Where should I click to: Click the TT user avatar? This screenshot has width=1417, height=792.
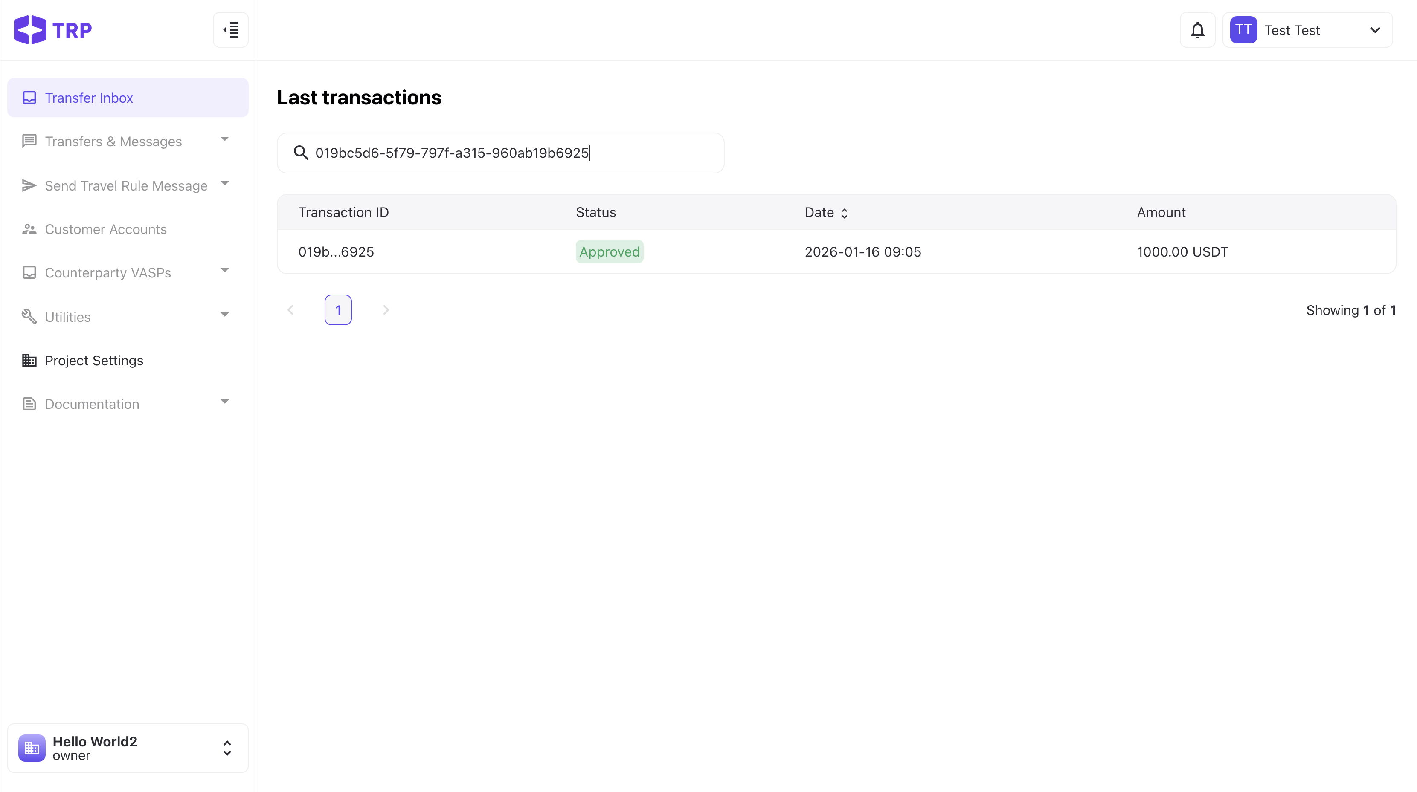click(x=1243, y=30)
